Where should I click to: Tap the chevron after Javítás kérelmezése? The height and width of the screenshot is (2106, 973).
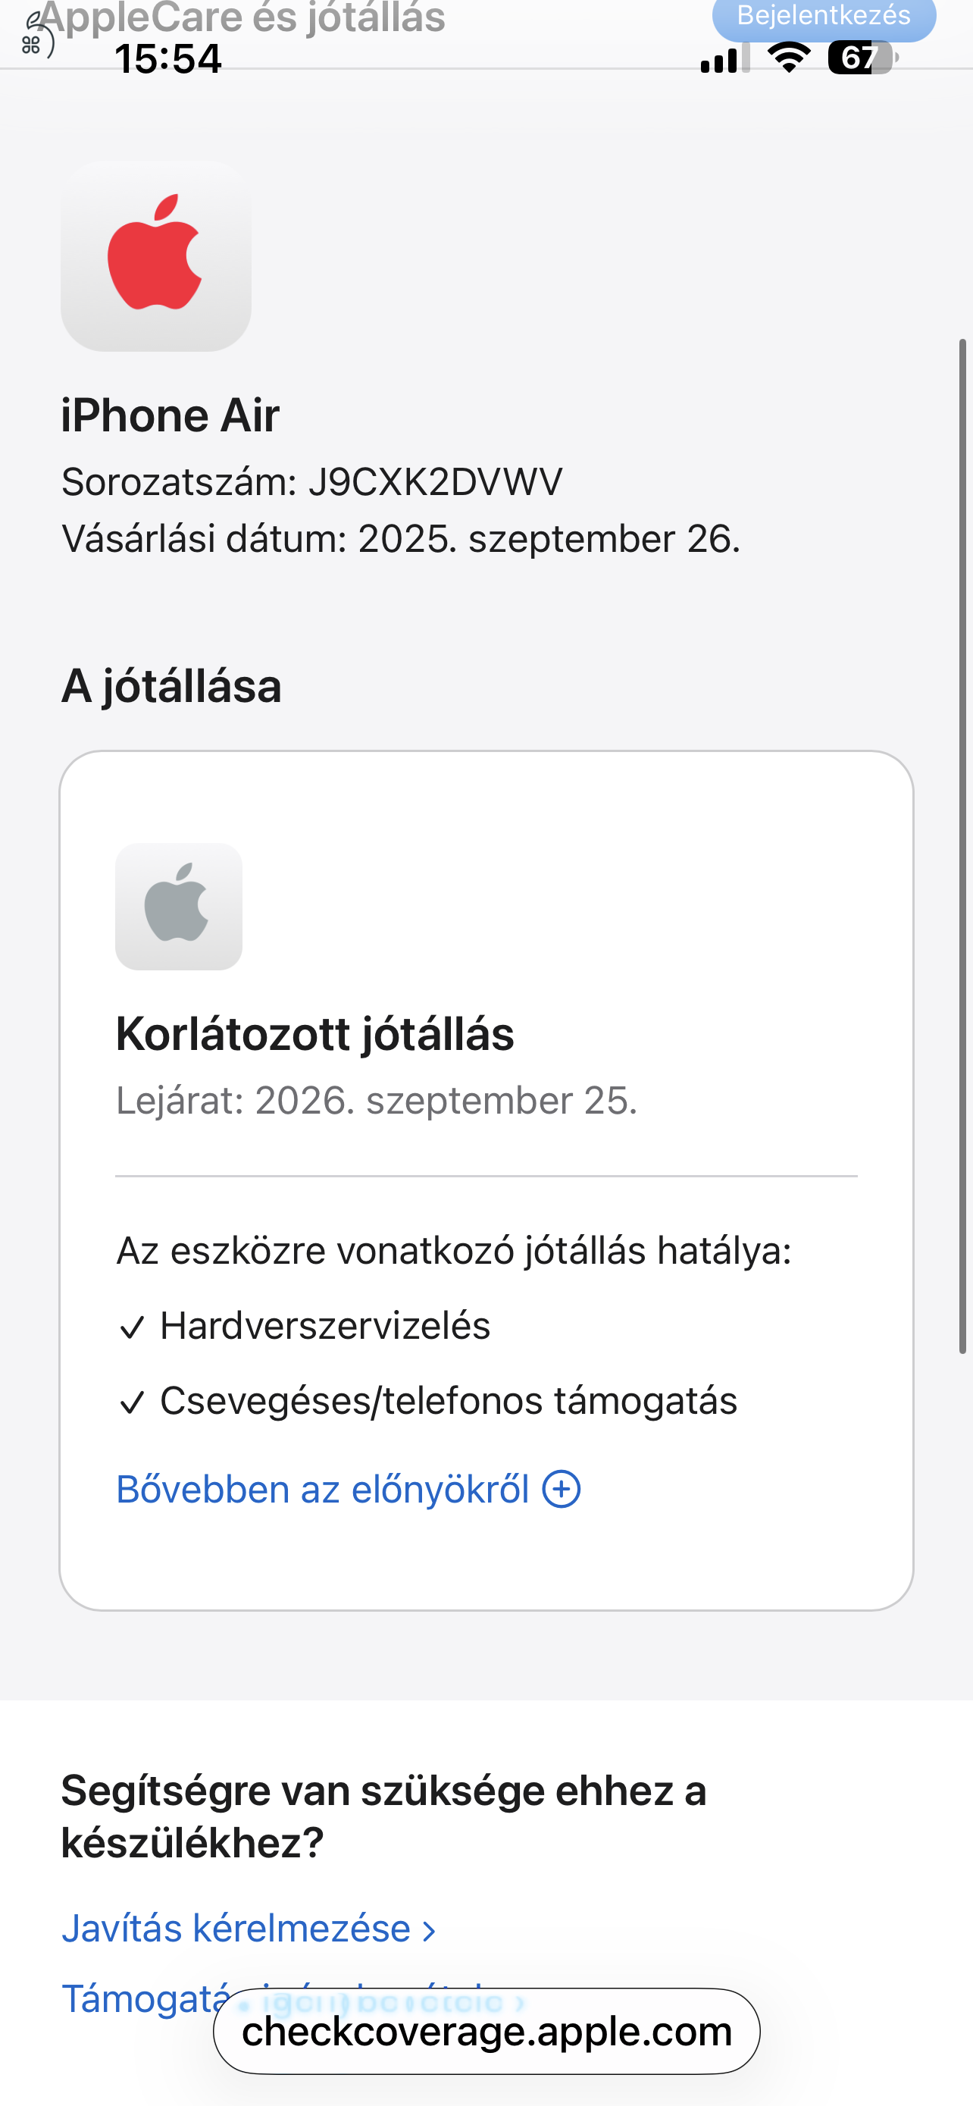(429, 1931)
